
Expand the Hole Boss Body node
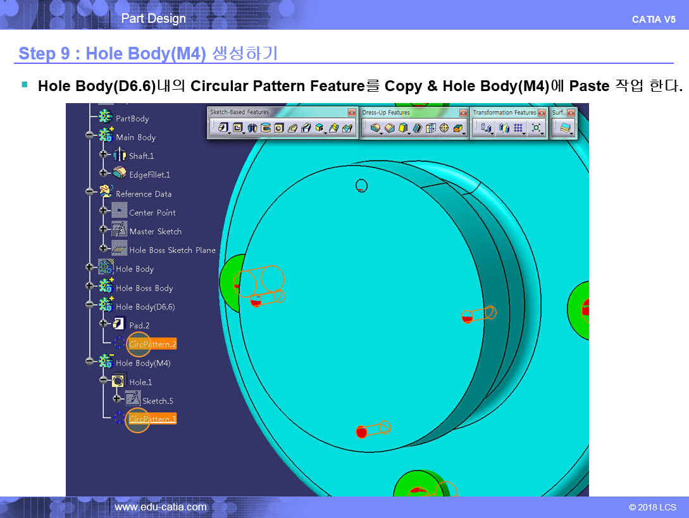click(89, 288)
